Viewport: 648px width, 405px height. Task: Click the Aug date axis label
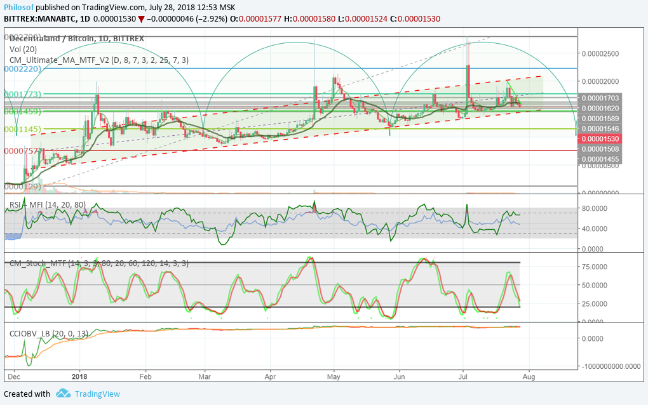pyautogui.click(x=529, y=376)
